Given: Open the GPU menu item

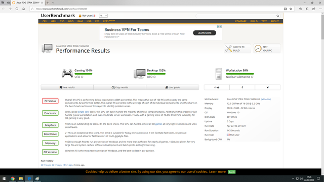Looking at the screenshot, I should [54, 21].
